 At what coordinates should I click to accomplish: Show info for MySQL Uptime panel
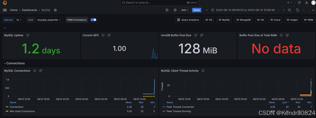[28, 35]
